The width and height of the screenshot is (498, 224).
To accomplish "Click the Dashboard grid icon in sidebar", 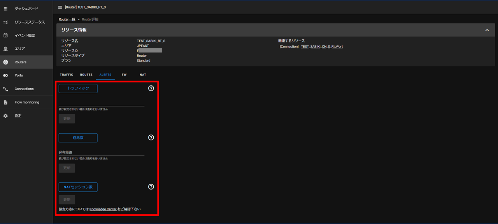I will pos(5,9).
